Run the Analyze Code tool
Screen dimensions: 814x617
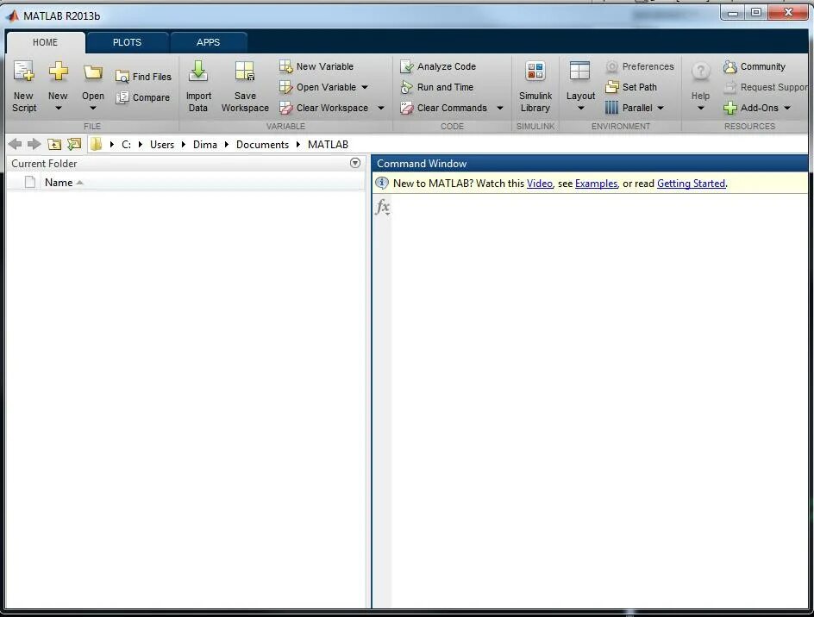[440, 66]
